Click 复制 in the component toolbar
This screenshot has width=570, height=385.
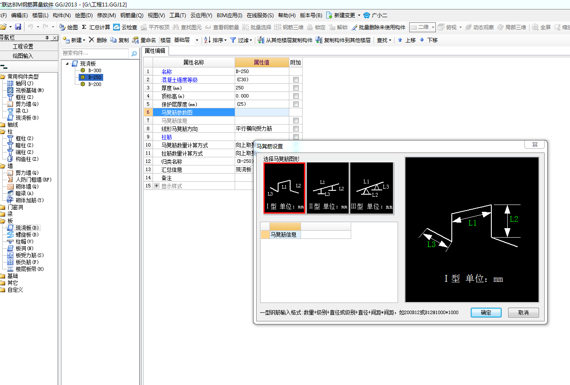[x=120, y=40]
